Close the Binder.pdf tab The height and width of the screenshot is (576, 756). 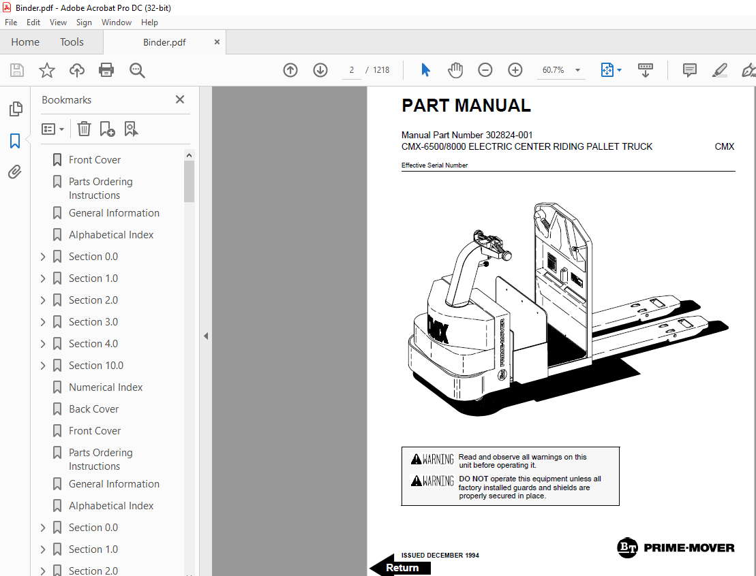tap(217, 42)
